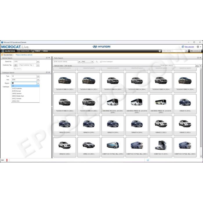203x203 pixels.
Task: Open the UNIVERSE SPACE 06 bus card
Action: point(113,104)
